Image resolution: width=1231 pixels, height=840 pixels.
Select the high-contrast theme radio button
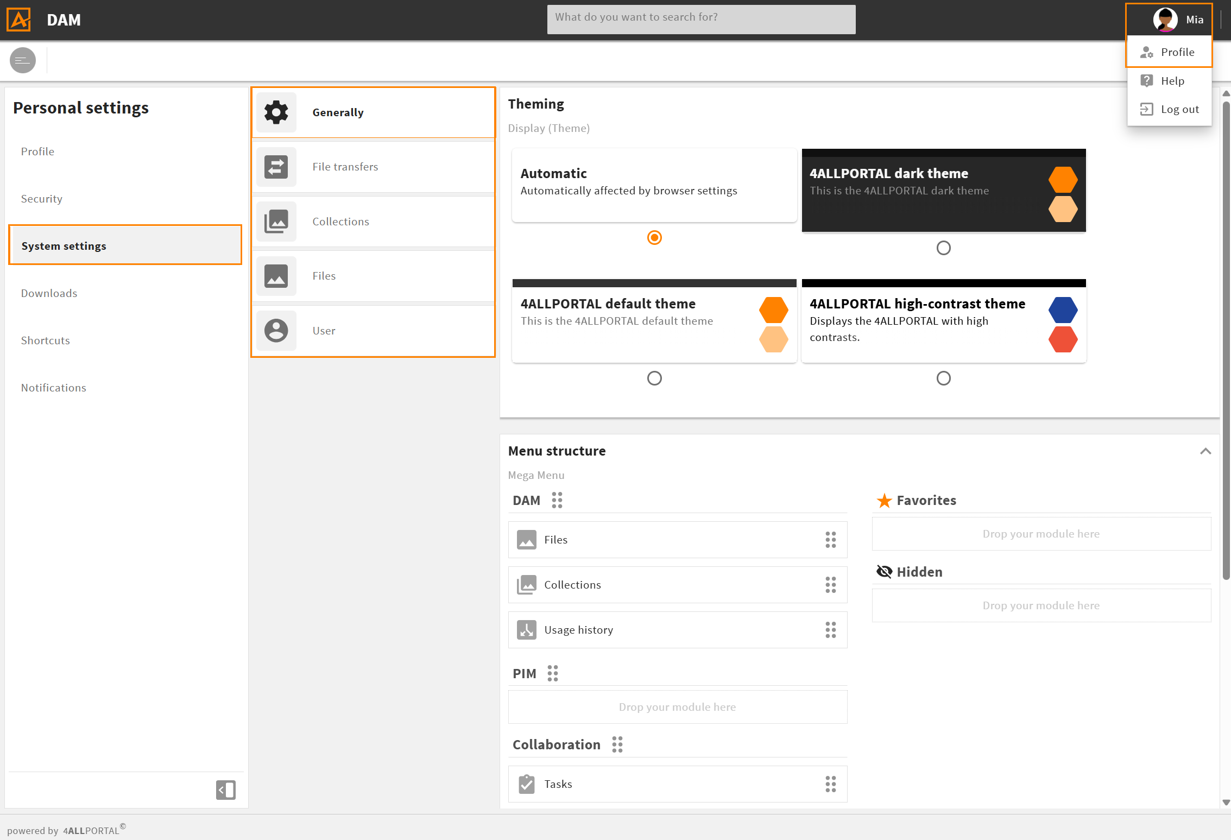coord(944,378)
